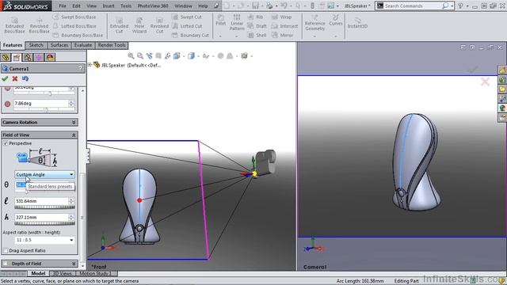The image size is (507, 285).
Task: Select the Mirror feature
Action: pyautogui.click(x=283, y=35)
